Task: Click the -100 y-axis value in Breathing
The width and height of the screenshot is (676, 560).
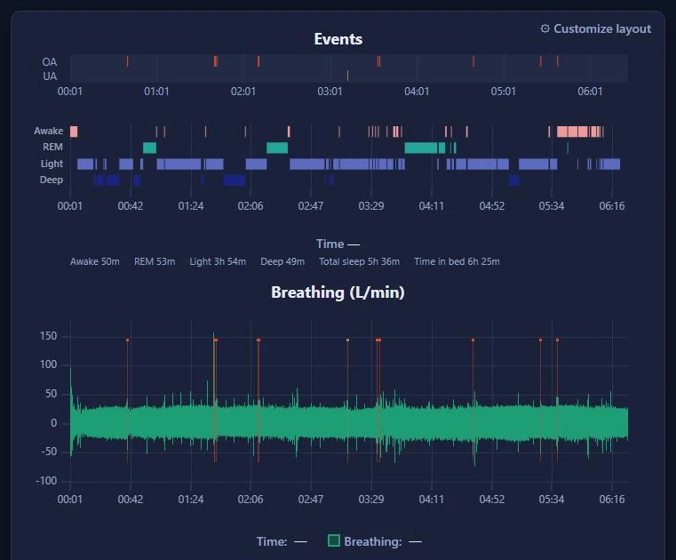Action: 46,481
